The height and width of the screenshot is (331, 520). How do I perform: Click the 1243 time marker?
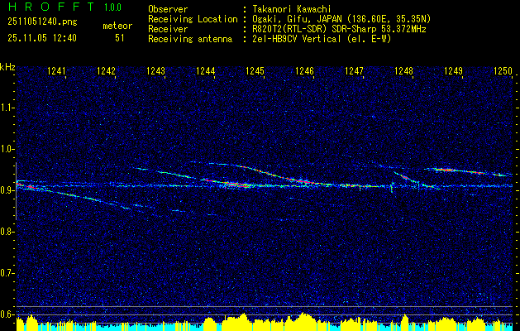coord(156,71)
